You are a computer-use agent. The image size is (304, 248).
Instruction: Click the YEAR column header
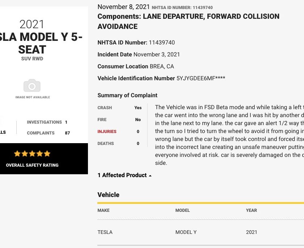(x=252, y=210)
